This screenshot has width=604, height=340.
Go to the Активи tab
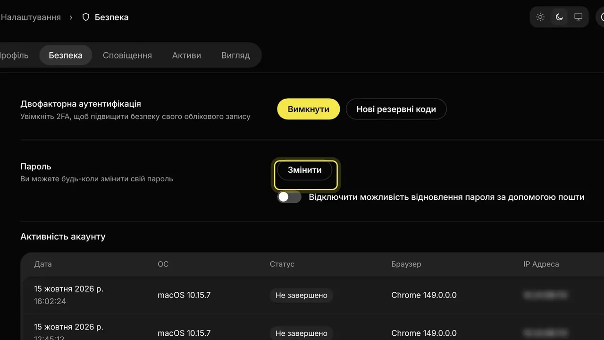point(186,55)
